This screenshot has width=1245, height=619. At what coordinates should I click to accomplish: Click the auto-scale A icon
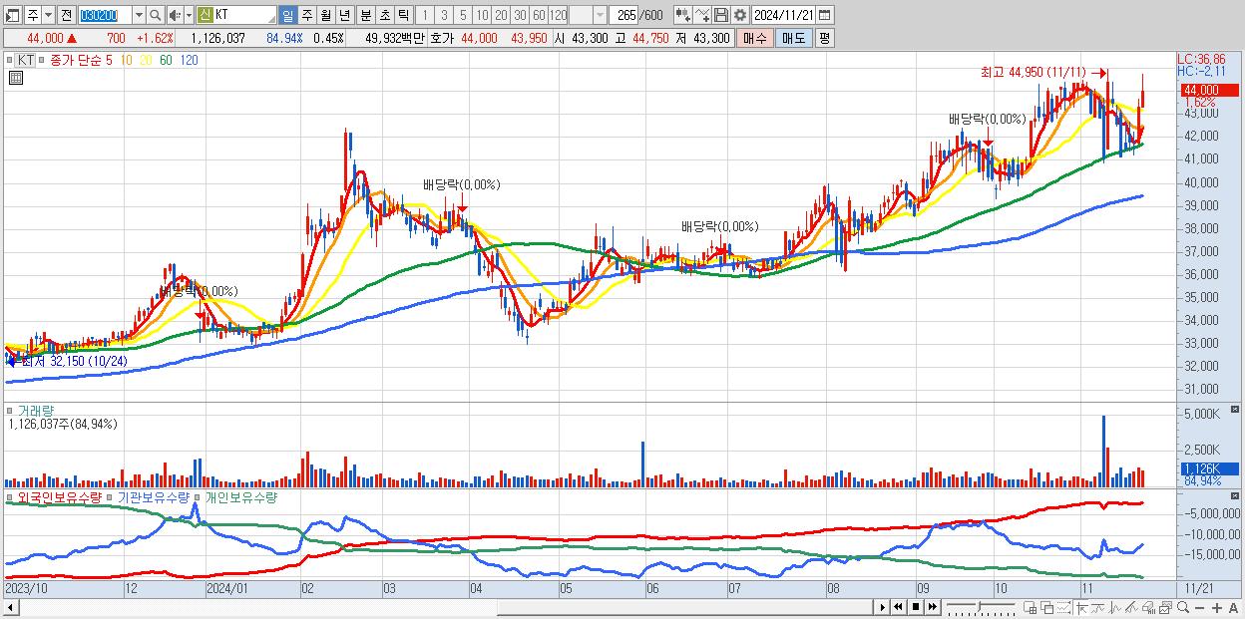click(x=1233, y=608)
